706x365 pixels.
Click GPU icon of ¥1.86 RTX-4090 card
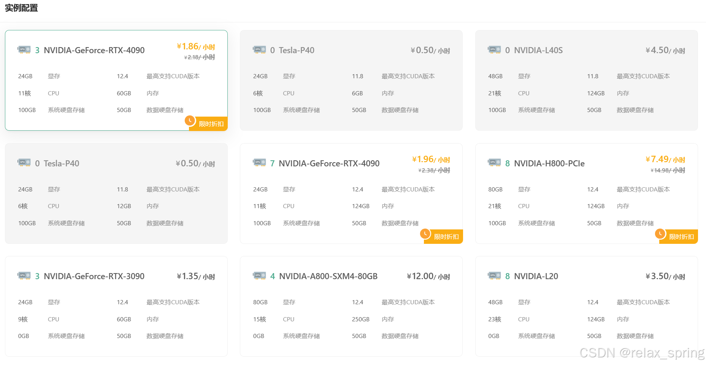coord(24,50)
